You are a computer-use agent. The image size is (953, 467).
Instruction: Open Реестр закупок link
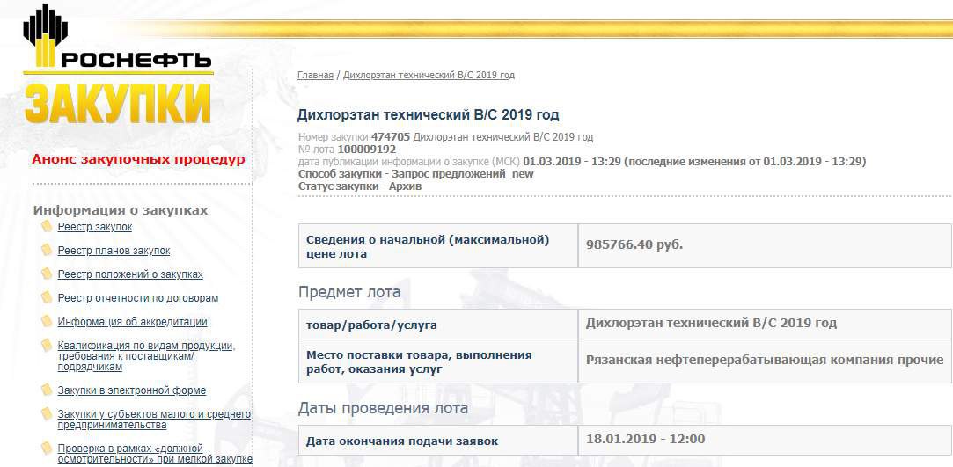click(95, 227)
